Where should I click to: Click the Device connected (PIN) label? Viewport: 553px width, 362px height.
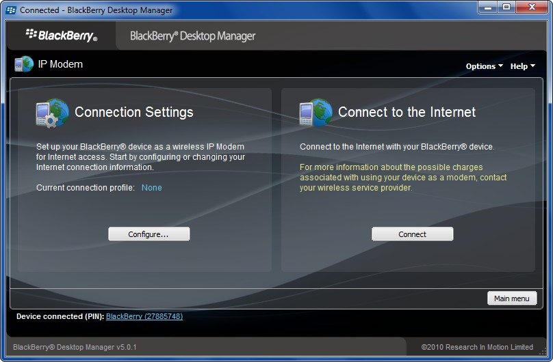(x=60, y=316)
